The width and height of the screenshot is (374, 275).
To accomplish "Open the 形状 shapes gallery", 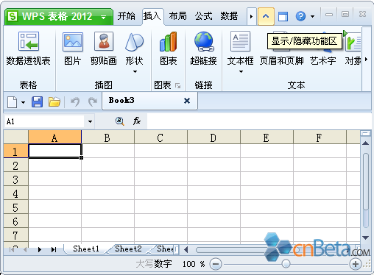I will (134, 52).
